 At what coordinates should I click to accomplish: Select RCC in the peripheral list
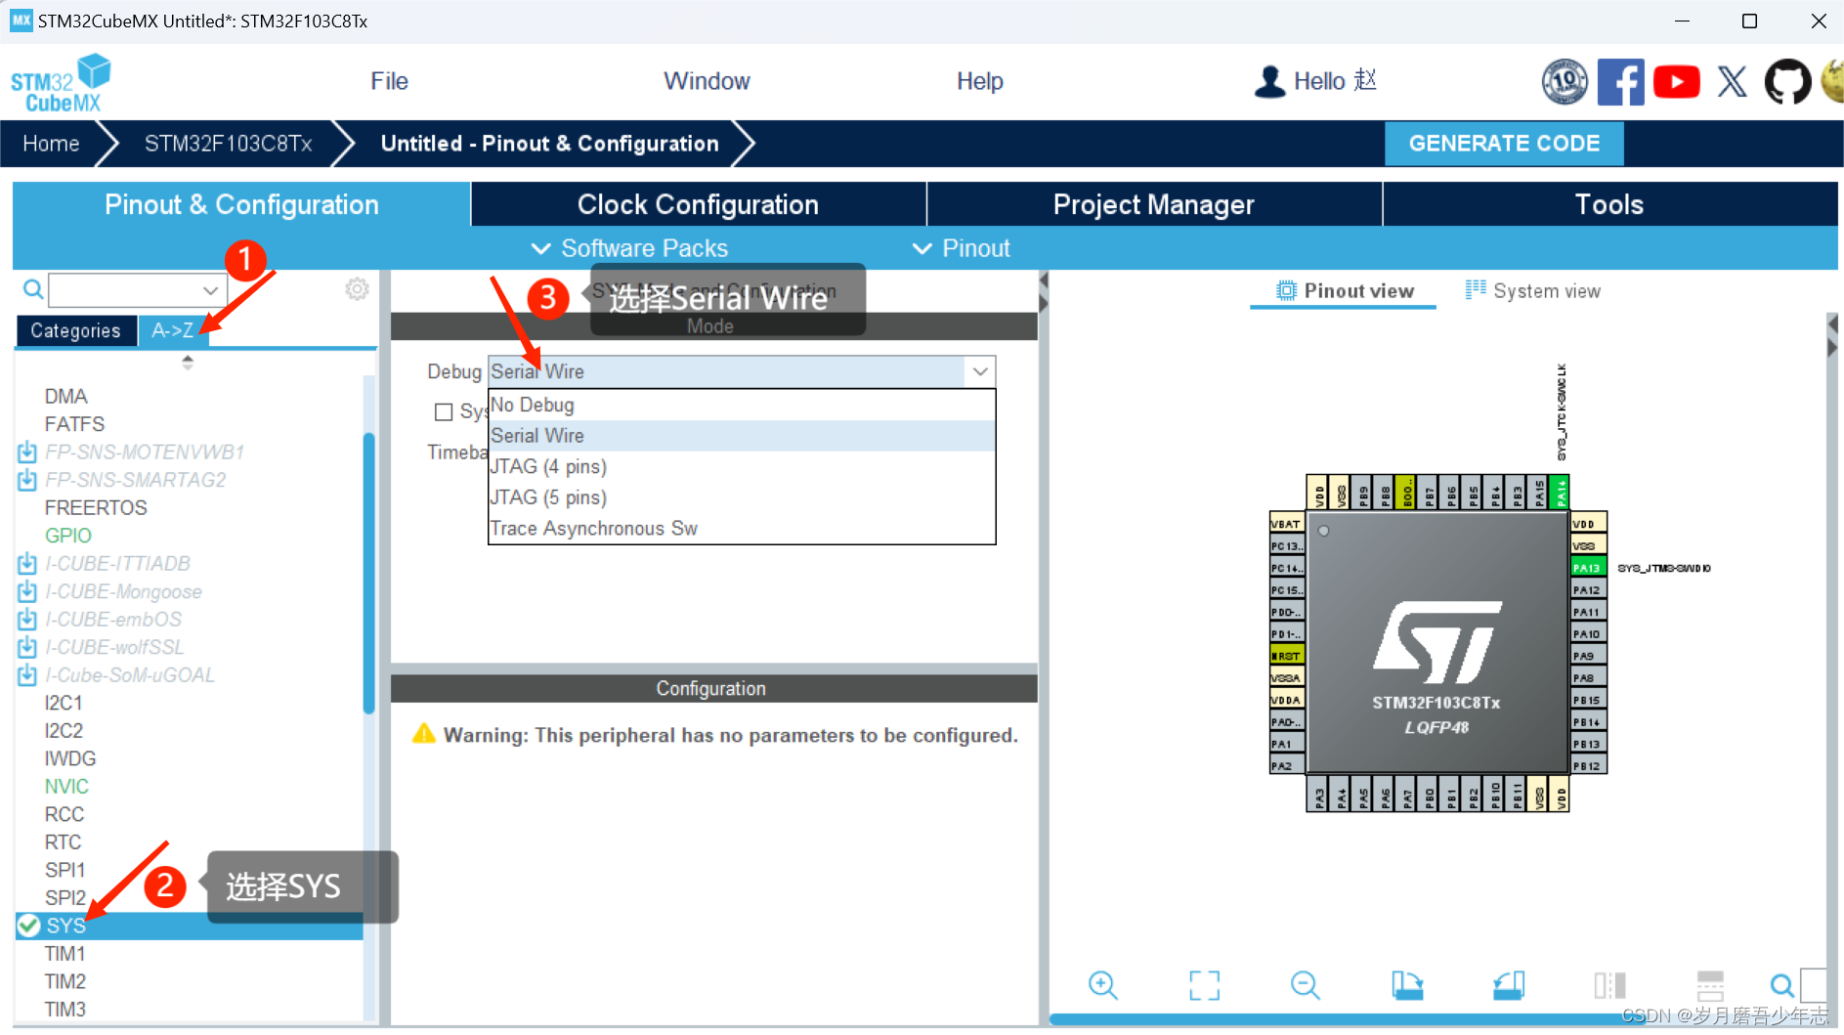[64, 814]
